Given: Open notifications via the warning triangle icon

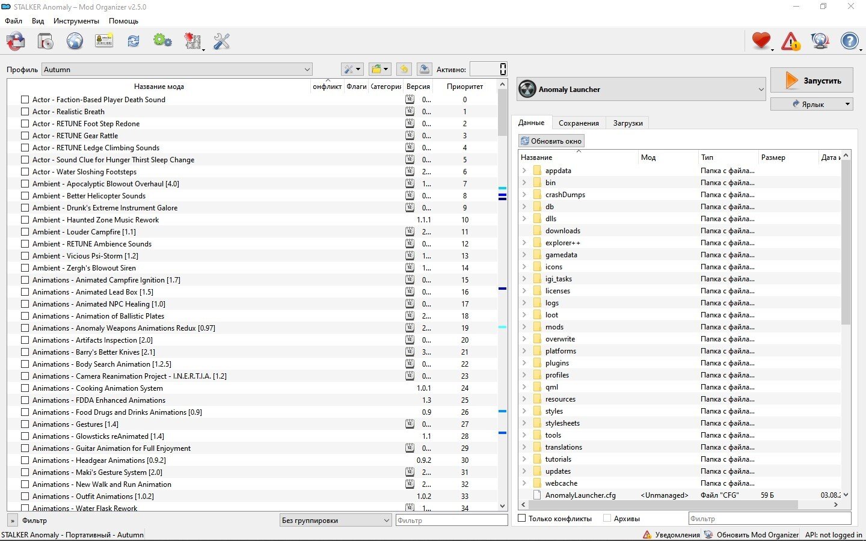Looking at the screenshot, I should 790,41.
